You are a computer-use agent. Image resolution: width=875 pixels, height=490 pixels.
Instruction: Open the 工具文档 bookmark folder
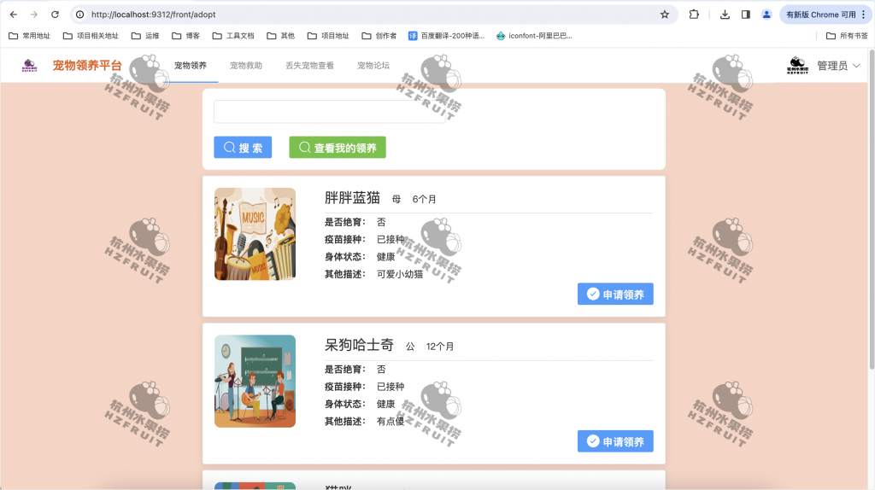coord(233,36)
